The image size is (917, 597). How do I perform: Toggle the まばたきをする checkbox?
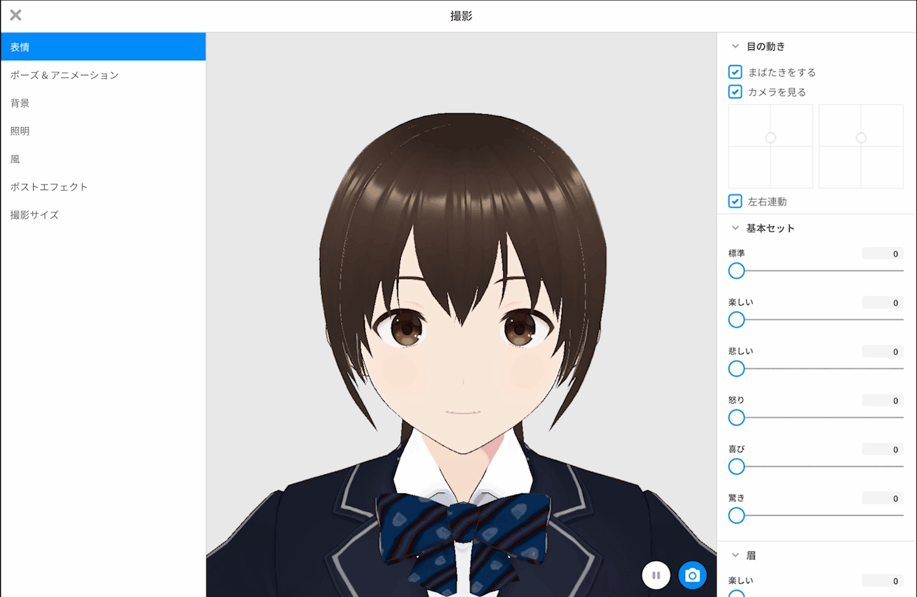click(735, 72)
